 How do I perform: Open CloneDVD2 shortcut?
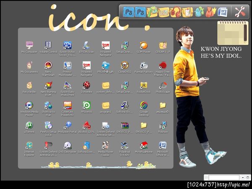[x=125, y=67]
